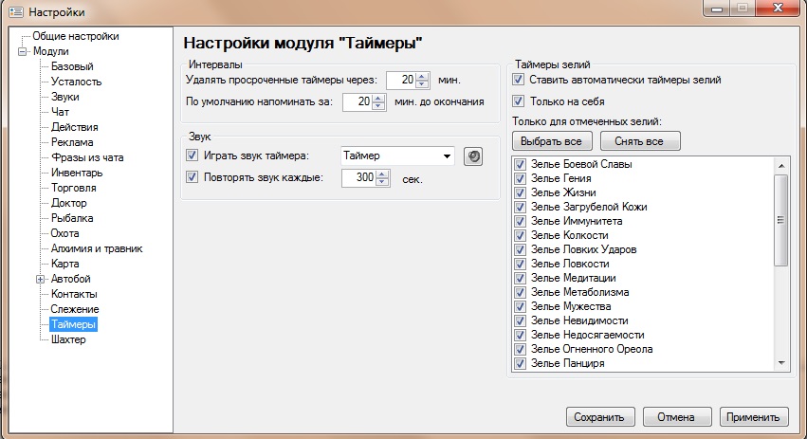Toggle Зелье Невидимости checkbox
The image size is (807, 439).
(x=520, y=320)
